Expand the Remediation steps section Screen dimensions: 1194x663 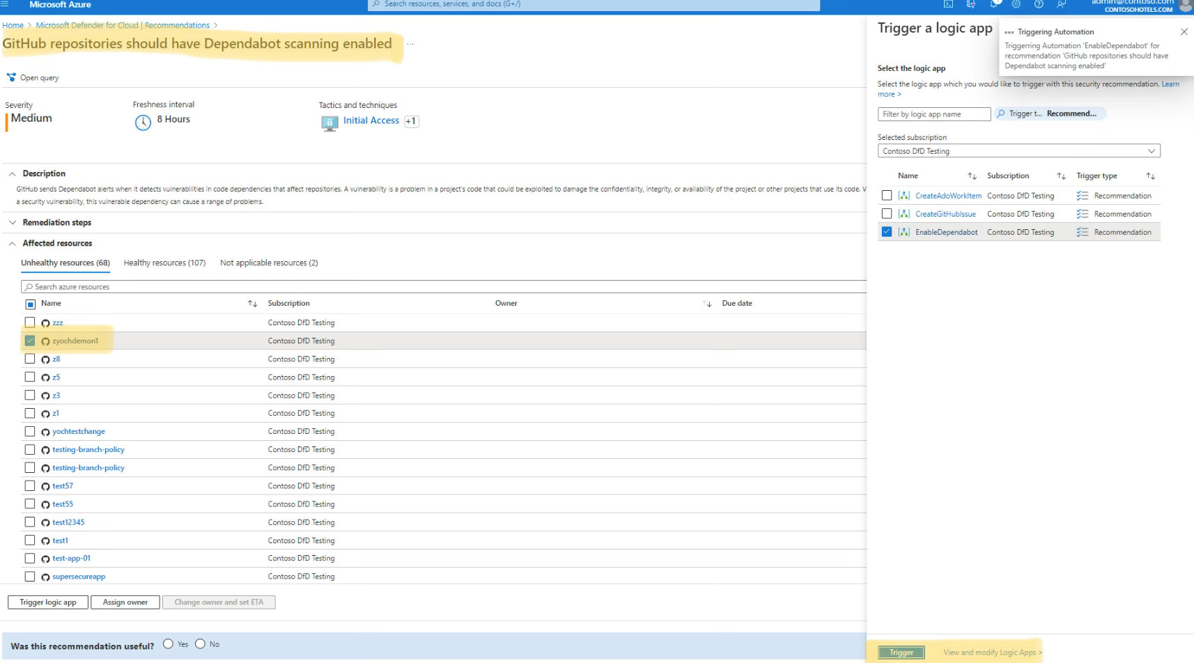[12, 223]
